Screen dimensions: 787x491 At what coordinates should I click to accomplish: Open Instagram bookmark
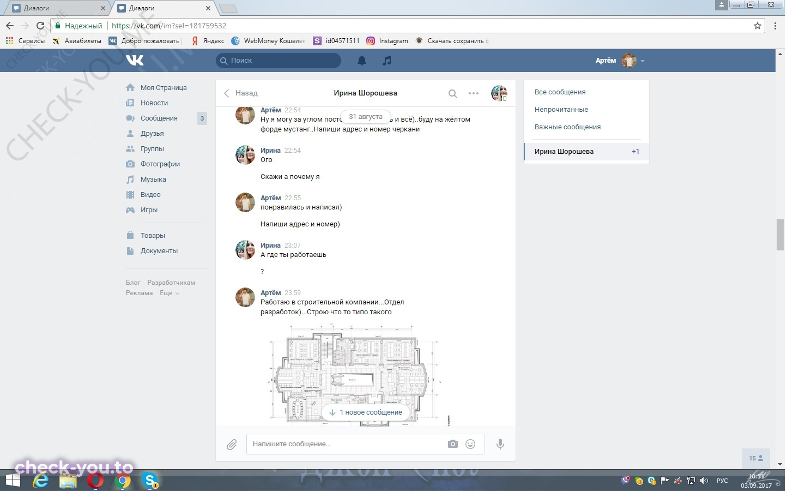click(388, 41)
